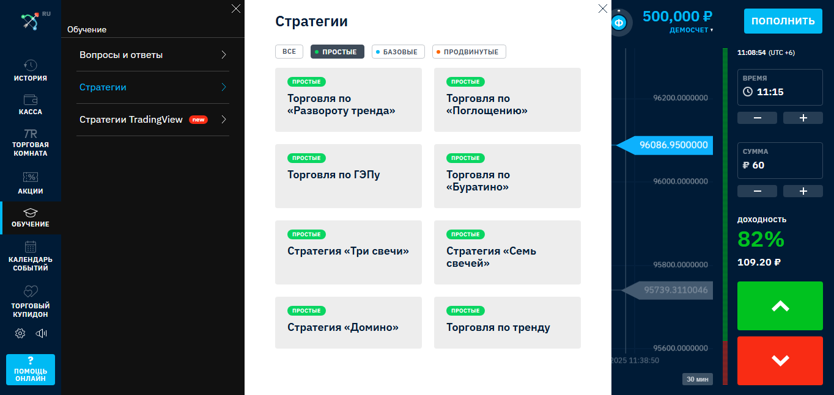Image resolution: width=834 pixels, height=395 pixels.
Task: Open the Касса (Cashier) section
Action: point(30,104)
